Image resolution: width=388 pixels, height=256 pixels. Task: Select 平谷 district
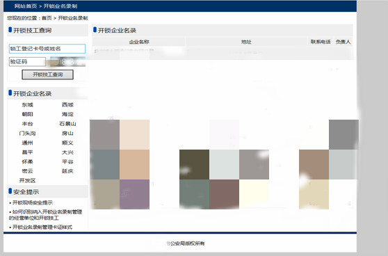coord(67,161)
